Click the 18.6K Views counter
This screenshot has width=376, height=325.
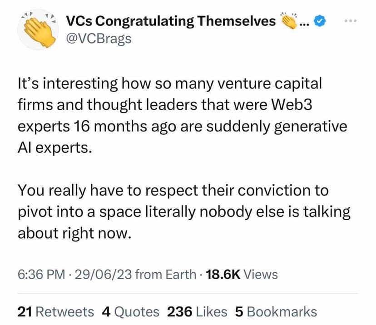pyautogui.click(x=242, y=274)
